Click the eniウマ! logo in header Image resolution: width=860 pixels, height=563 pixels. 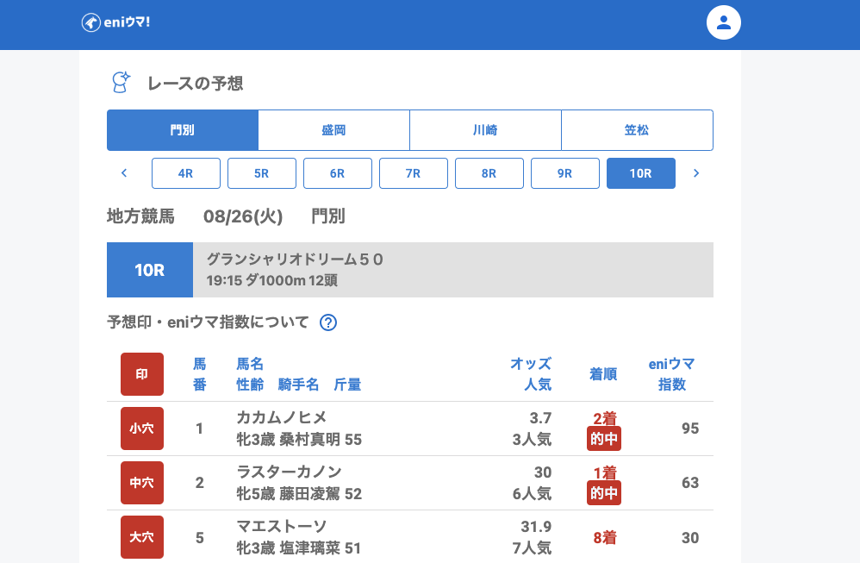pos(116,22)
